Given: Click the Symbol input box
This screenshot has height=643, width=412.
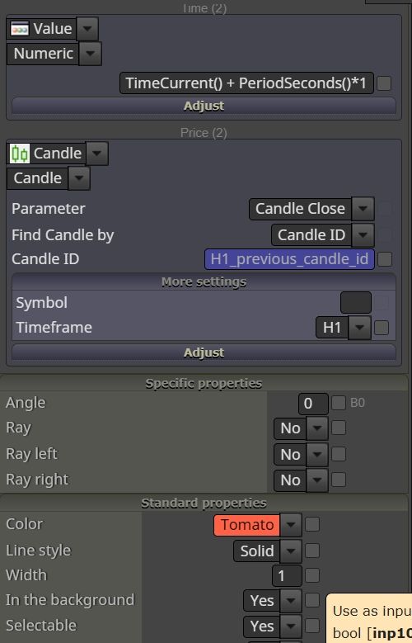Looking at the screenshot, I should click(x=355, y=303).
